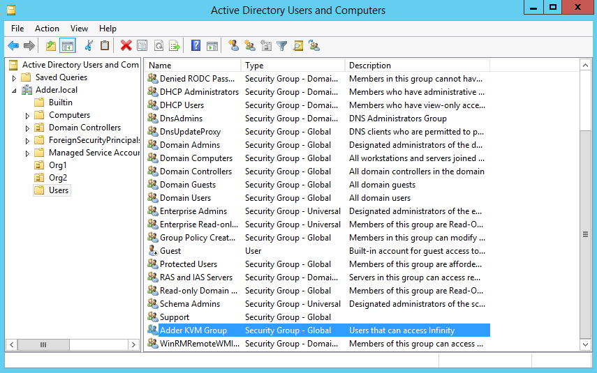Select the Denied RODC Pass... entry

[197, 78]
